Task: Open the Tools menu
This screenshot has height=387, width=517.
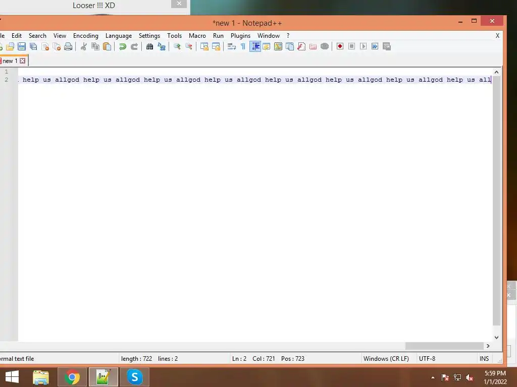Action: 174,36
